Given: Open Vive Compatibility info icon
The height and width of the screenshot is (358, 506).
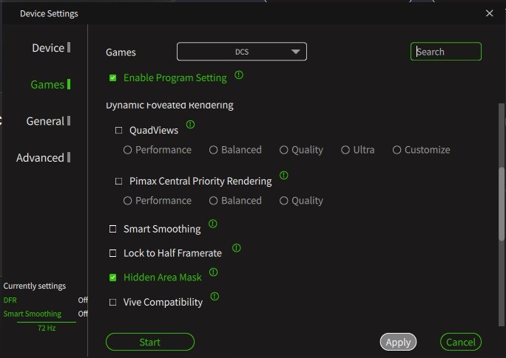Looking at the screenshot, I should 215,296.
